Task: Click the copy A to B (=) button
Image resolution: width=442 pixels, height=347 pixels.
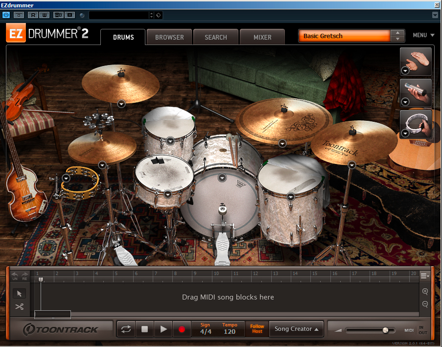Action: 70,15
